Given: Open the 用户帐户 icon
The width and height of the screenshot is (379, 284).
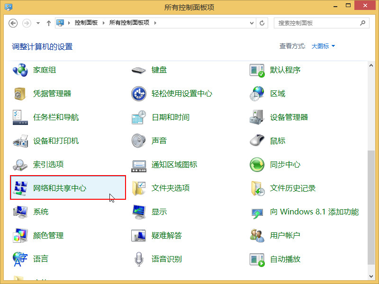Looking at the screenshot, I should tap(256, 235).
